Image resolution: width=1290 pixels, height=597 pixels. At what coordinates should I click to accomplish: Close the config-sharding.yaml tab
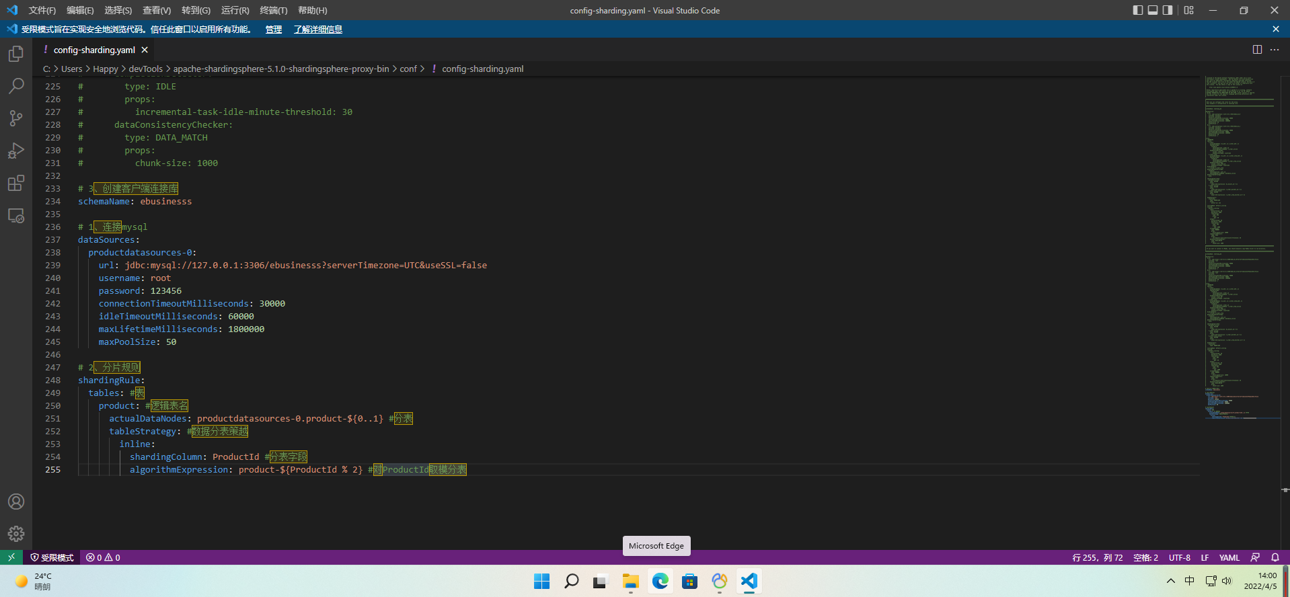click(145, 50)
